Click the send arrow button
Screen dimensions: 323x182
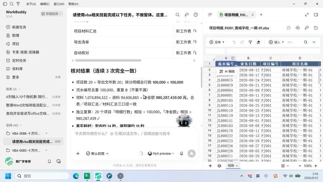click(191, 154)
